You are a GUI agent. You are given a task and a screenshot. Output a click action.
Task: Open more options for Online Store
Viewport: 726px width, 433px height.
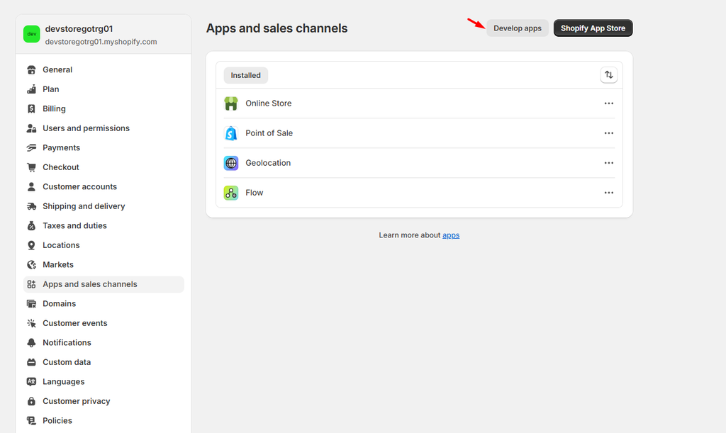[x=608, y=103]
